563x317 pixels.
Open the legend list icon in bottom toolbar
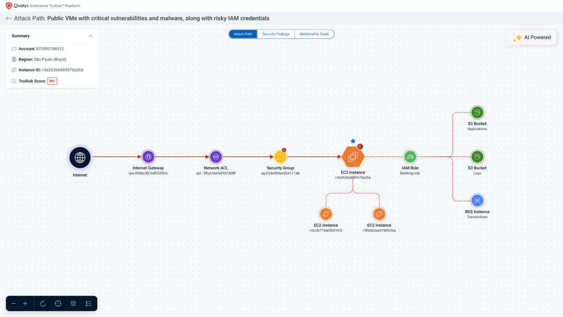(88, 303)
